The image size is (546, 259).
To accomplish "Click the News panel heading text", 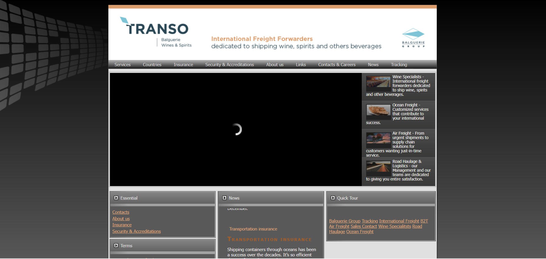I will (x=234, y=198).
